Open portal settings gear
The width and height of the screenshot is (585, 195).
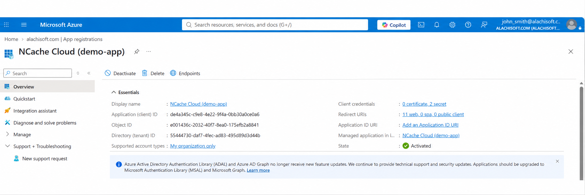pos(452,25)
